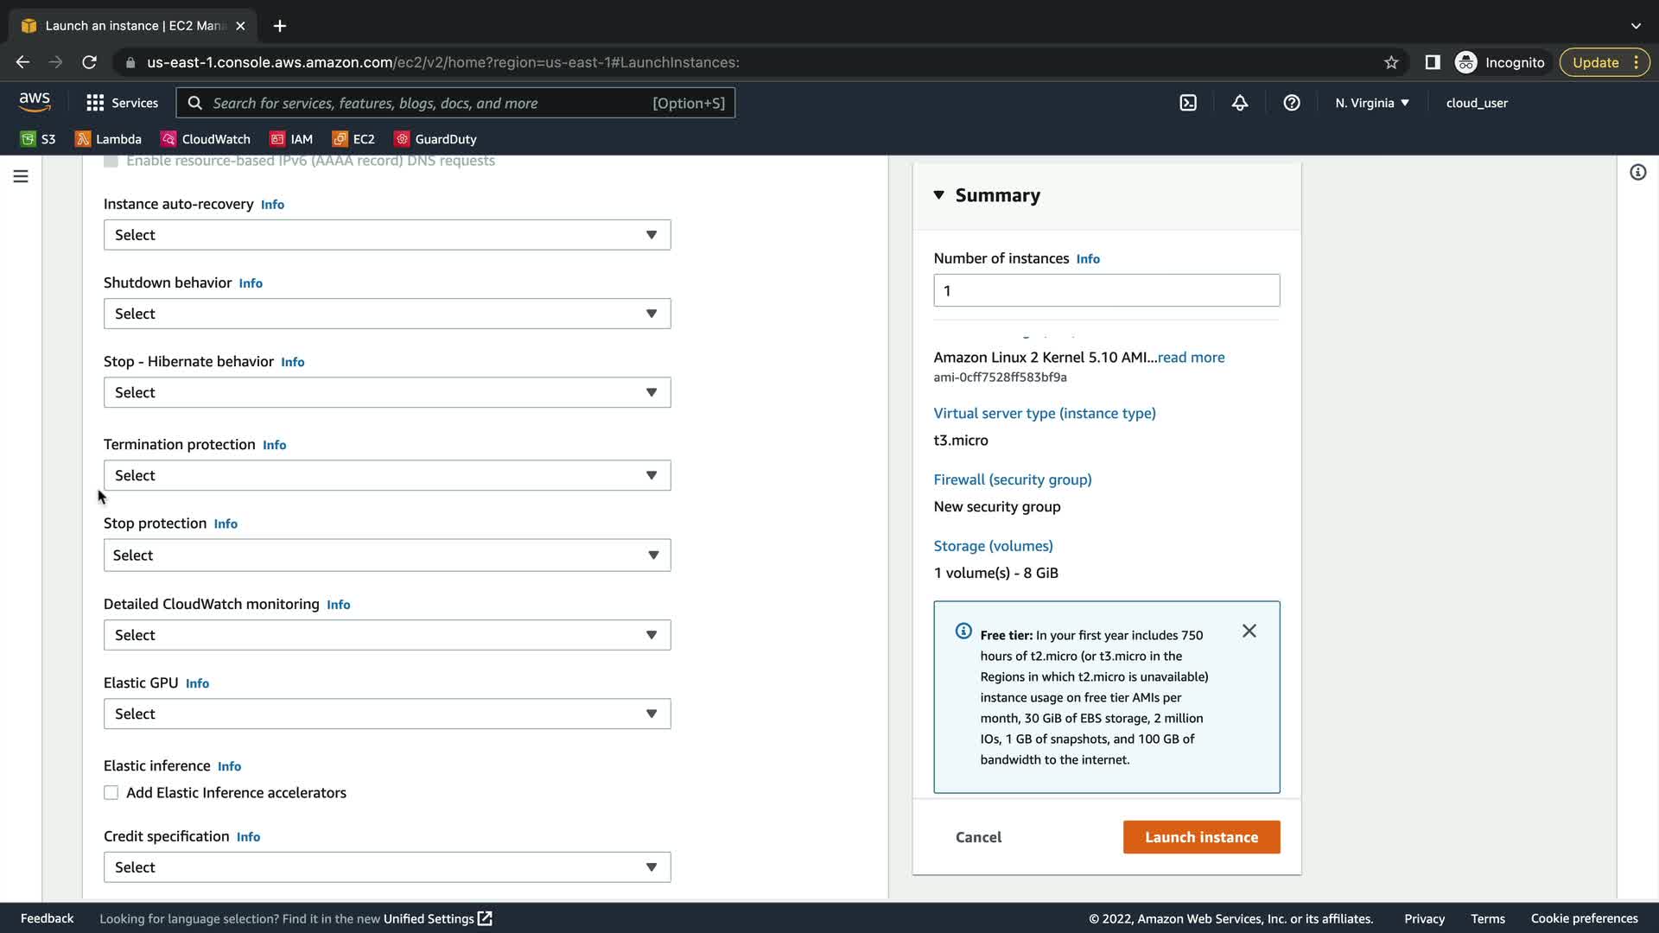Viewport: 1659px width, 933px height.
Task: Click the help question mark icon
Action: tap(1292, 103)
